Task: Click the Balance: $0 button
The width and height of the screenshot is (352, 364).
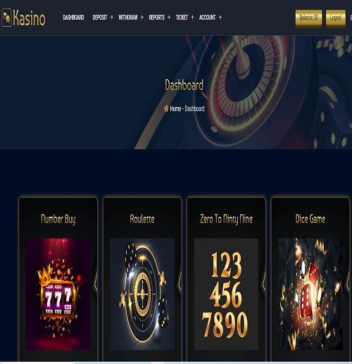Action: point(309,18)
